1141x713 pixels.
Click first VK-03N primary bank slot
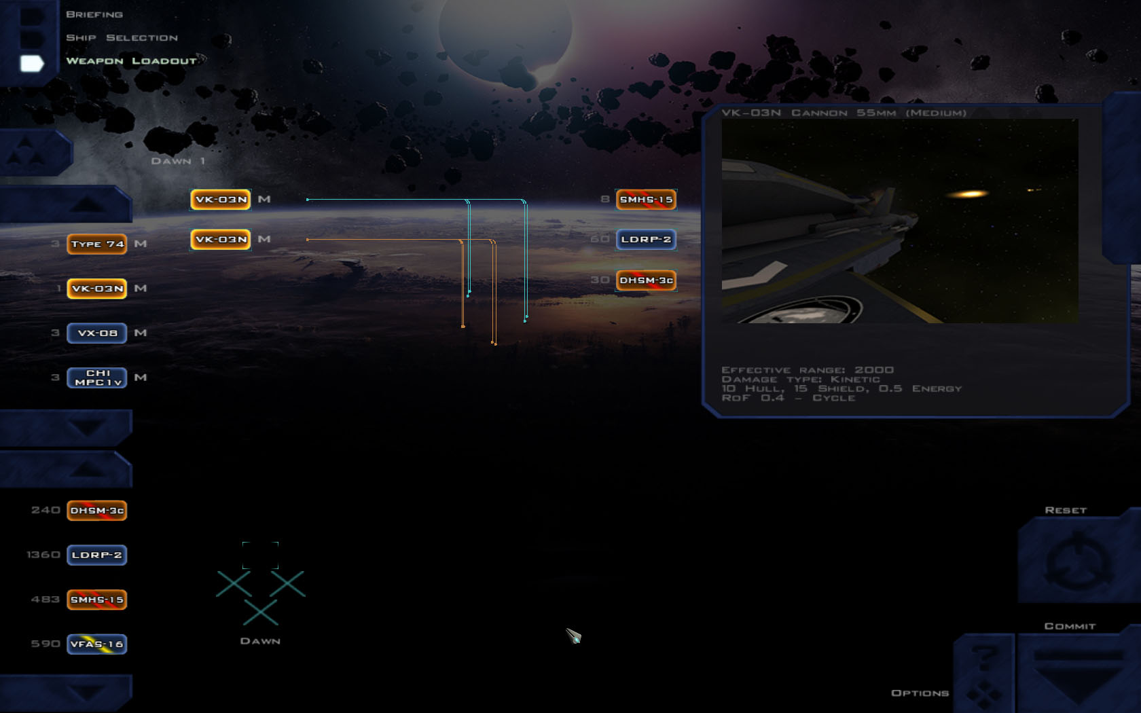click(x=220, y=200)
